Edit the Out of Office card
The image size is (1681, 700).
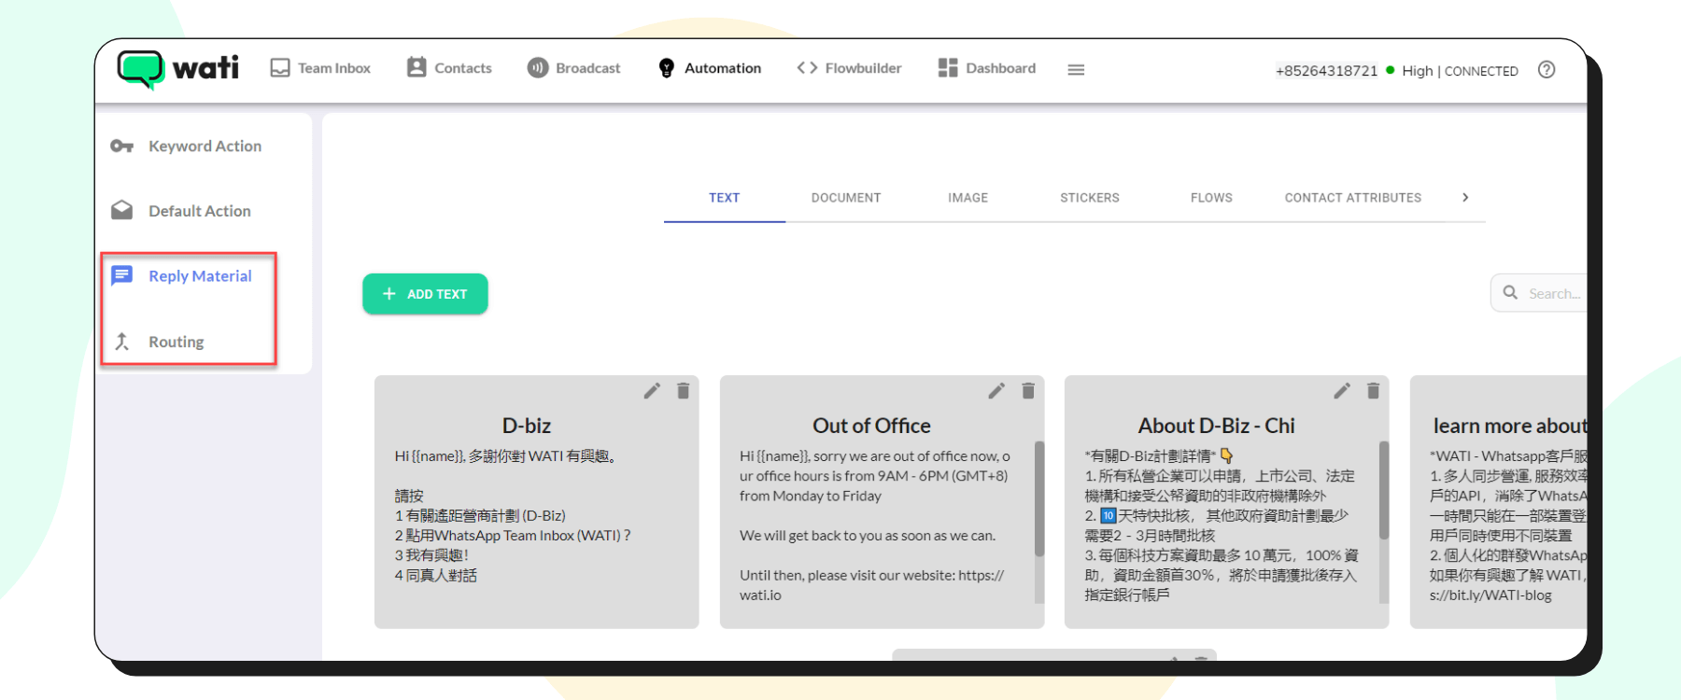(x=996, y=391)
